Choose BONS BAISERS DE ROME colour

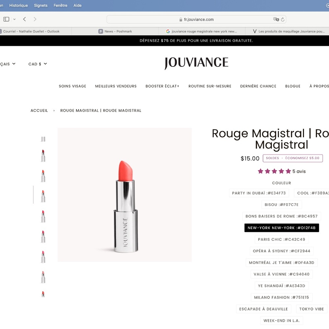tap(282, 216)
